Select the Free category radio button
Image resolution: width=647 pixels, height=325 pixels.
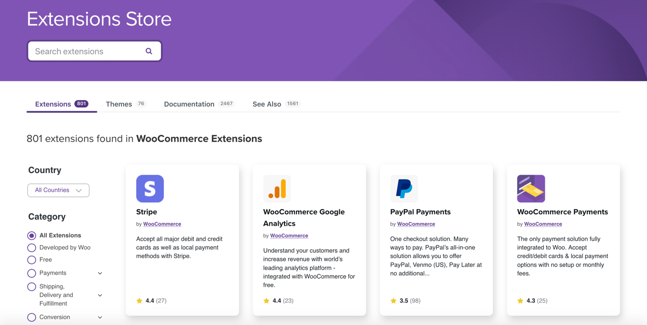pos(32,259)
